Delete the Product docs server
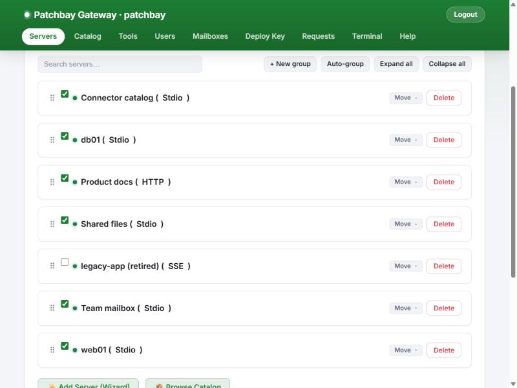This screenshot has height=388, width=517. (444, 182)
